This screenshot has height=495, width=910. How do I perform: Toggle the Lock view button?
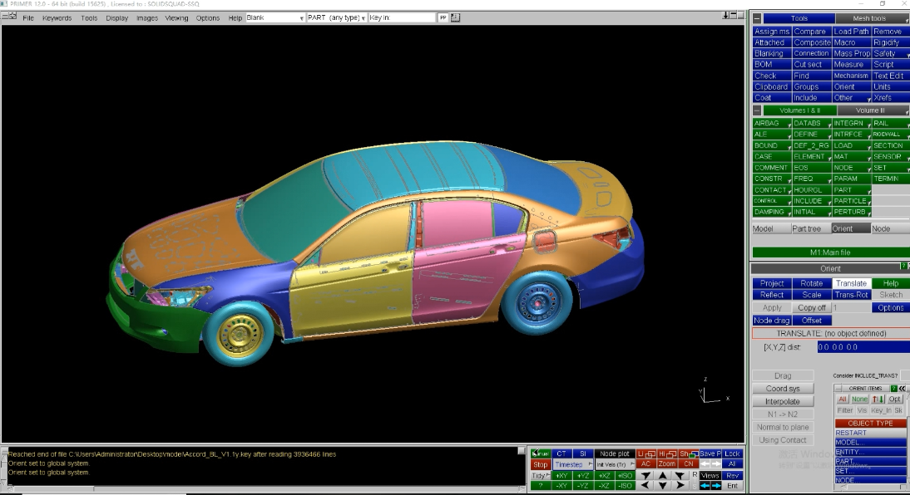click(x=731, y=453)
